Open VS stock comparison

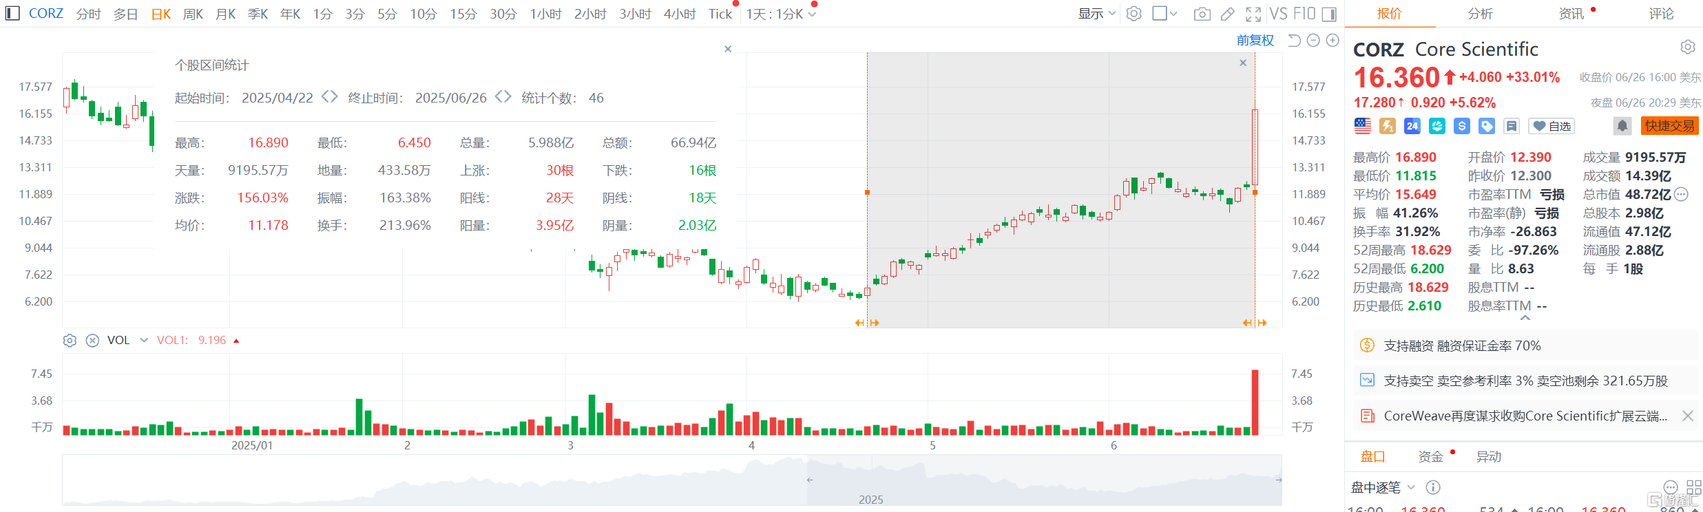[1278, 14]
